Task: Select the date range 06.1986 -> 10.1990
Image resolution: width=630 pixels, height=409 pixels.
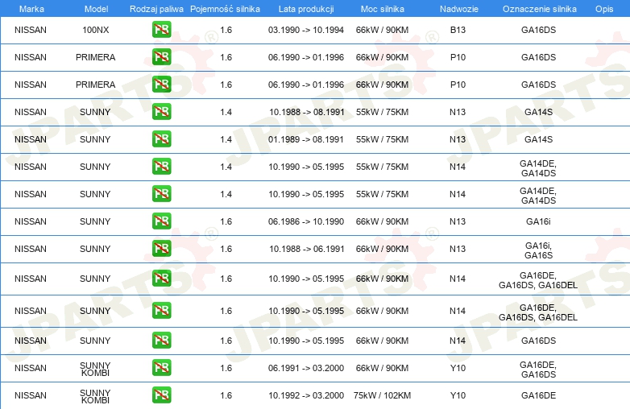Action: [x=306, y=221]
